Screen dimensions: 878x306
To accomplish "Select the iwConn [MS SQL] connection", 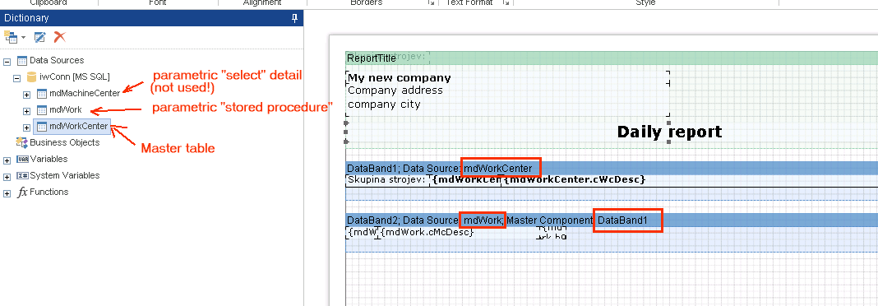I will (75, 76).
